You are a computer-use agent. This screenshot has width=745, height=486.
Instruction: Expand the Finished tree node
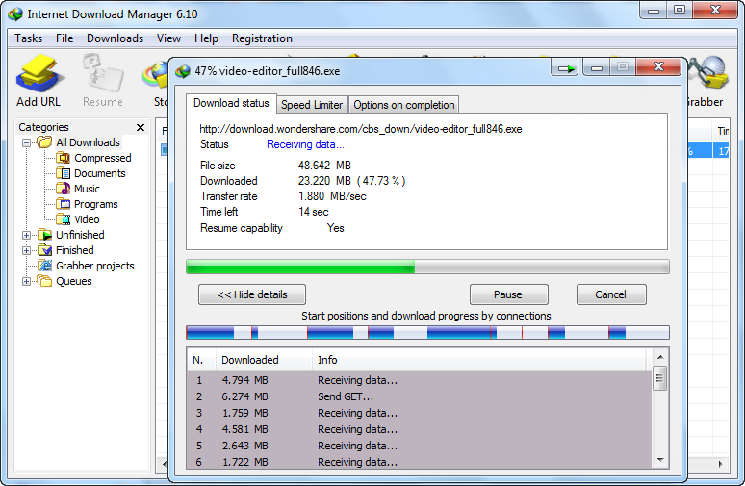[x=27, y=250]
